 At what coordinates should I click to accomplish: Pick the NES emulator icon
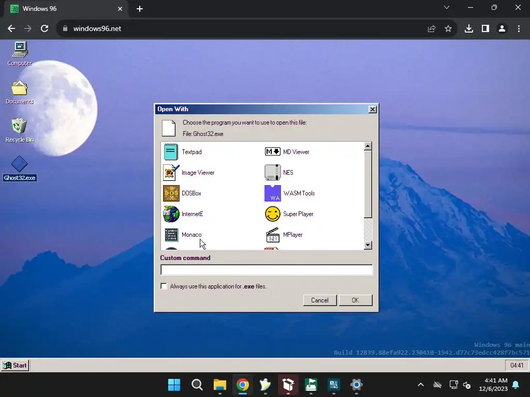[x=272, y=173]
